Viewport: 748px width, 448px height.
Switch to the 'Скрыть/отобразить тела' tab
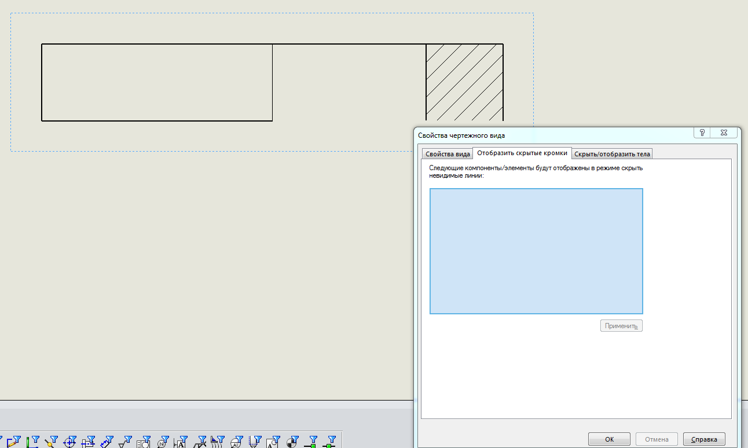click(613, 153)
